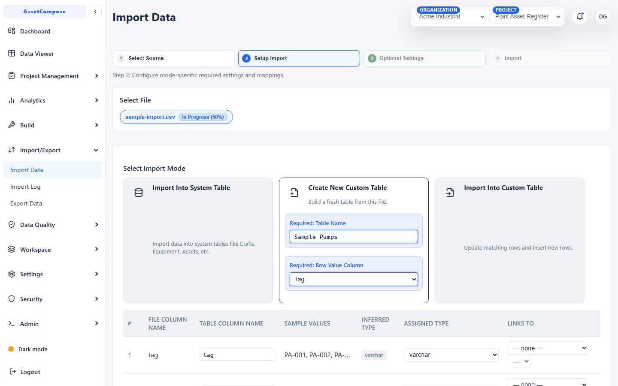Screen dimensions: 618x386
Task: Expand the Settings submenu arrow
Action: tap(97, 274)
